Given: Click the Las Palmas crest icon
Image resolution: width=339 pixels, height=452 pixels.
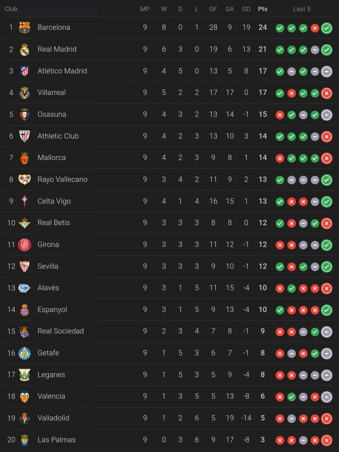Looking at the screenshot, I should [24, 440].
